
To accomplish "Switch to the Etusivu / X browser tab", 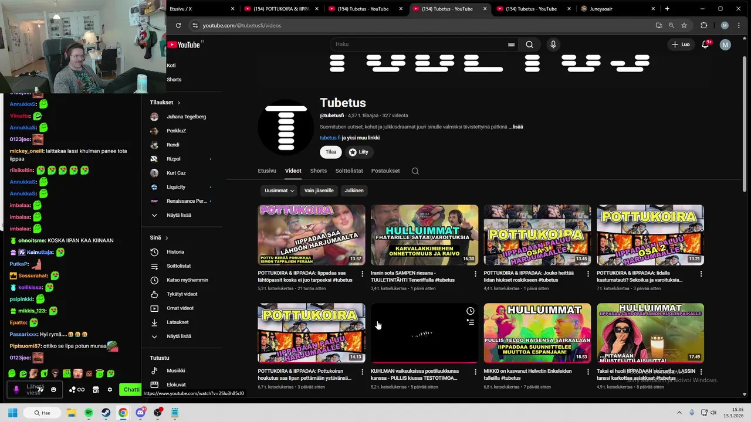I will 199,9.
